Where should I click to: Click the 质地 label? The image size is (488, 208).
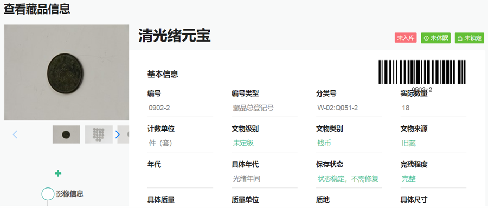click(x=323, y=200)
